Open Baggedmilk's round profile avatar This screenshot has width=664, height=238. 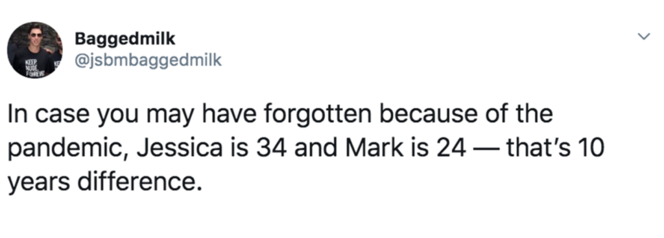coord(35,50)
